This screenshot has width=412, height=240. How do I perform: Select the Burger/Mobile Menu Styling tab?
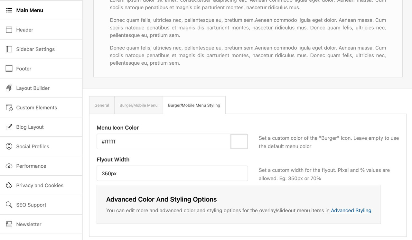[x=194, y=105]
